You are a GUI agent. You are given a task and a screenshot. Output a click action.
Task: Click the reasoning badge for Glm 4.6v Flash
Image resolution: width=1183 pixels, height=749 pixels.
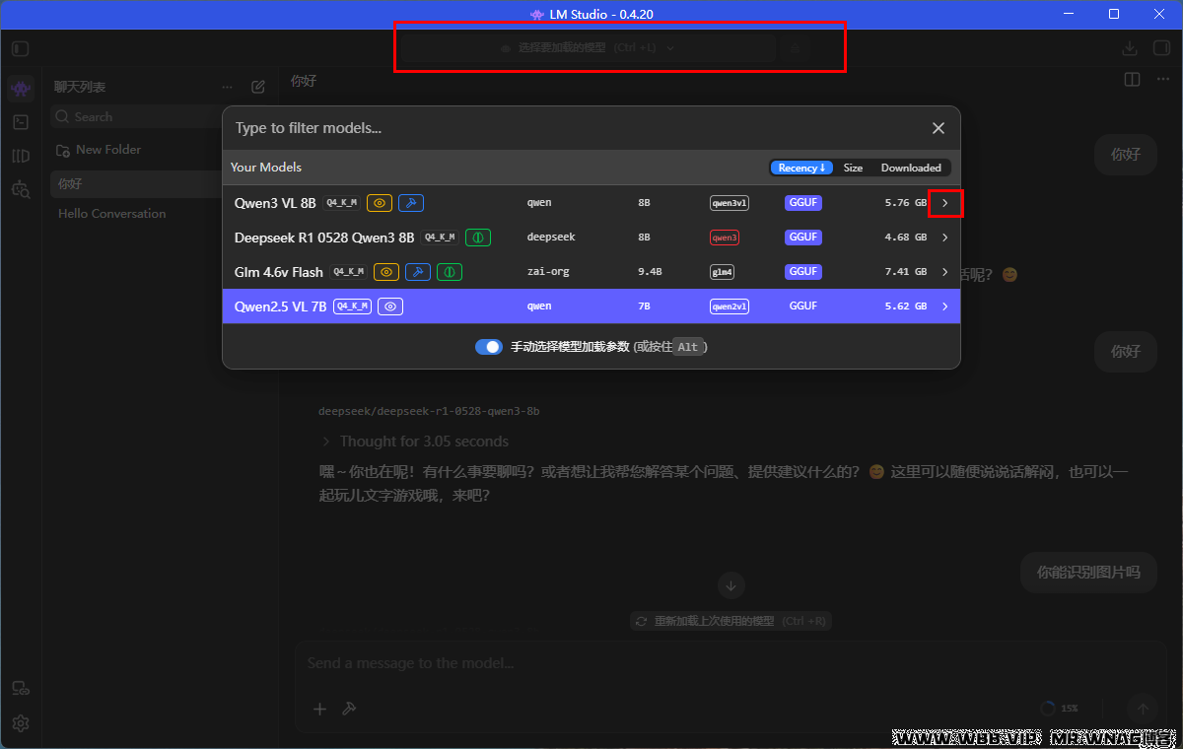450,272
